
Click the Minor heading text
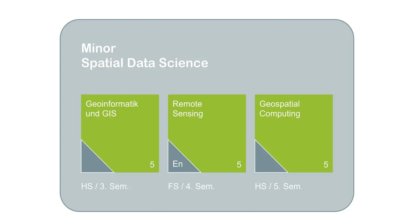click(99, 48)
